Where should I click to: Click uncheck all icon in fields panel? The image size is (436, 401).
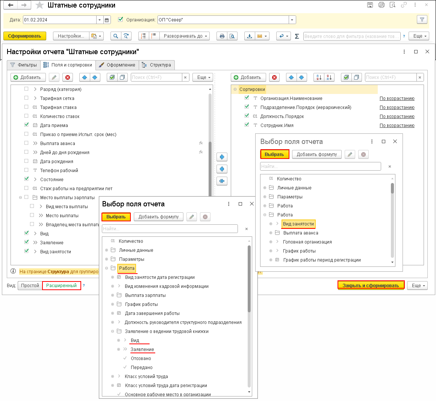(123, 77)
